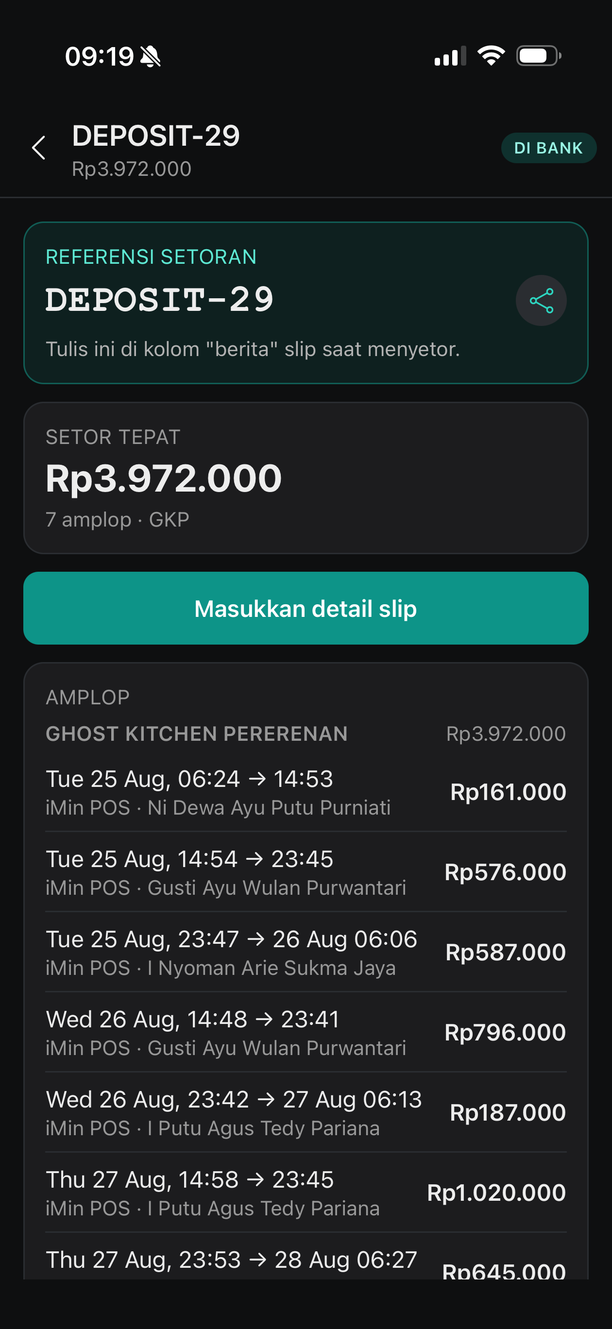Tap the Setor Tepat Rp3.972.000 card

pos(306,478)
